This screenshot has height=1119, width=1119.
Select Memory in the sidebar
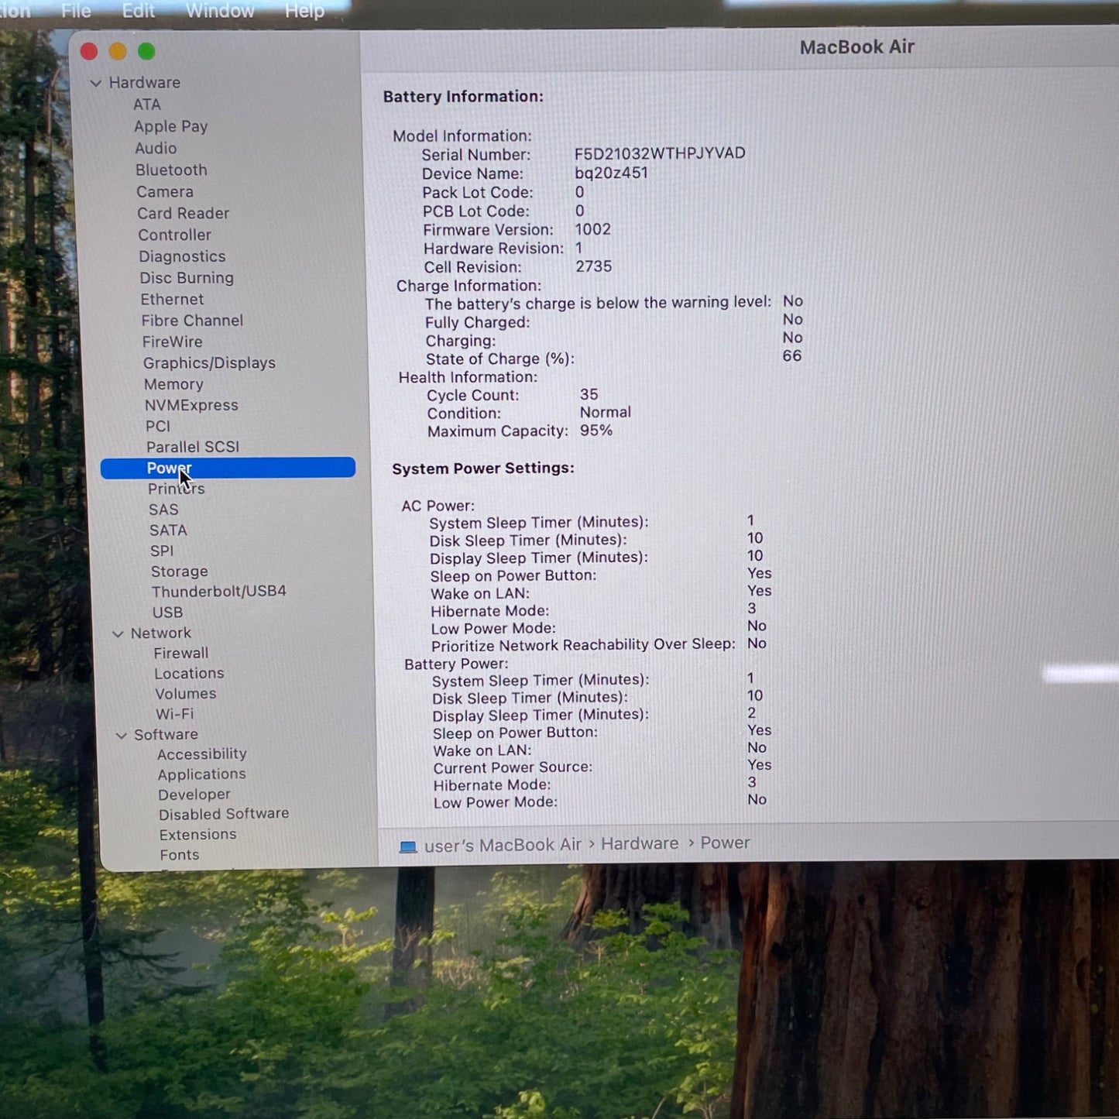point(173,384)
